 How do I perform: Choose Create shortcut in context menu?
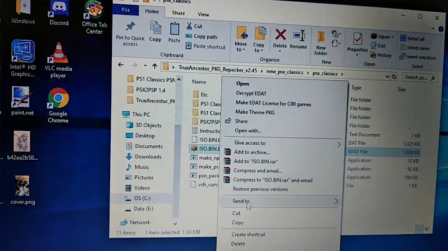(x=248, y=234)
